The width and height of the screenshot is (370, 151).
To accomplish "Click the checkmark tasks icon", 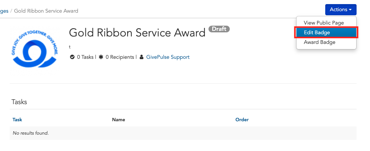I will pos(72,57).
